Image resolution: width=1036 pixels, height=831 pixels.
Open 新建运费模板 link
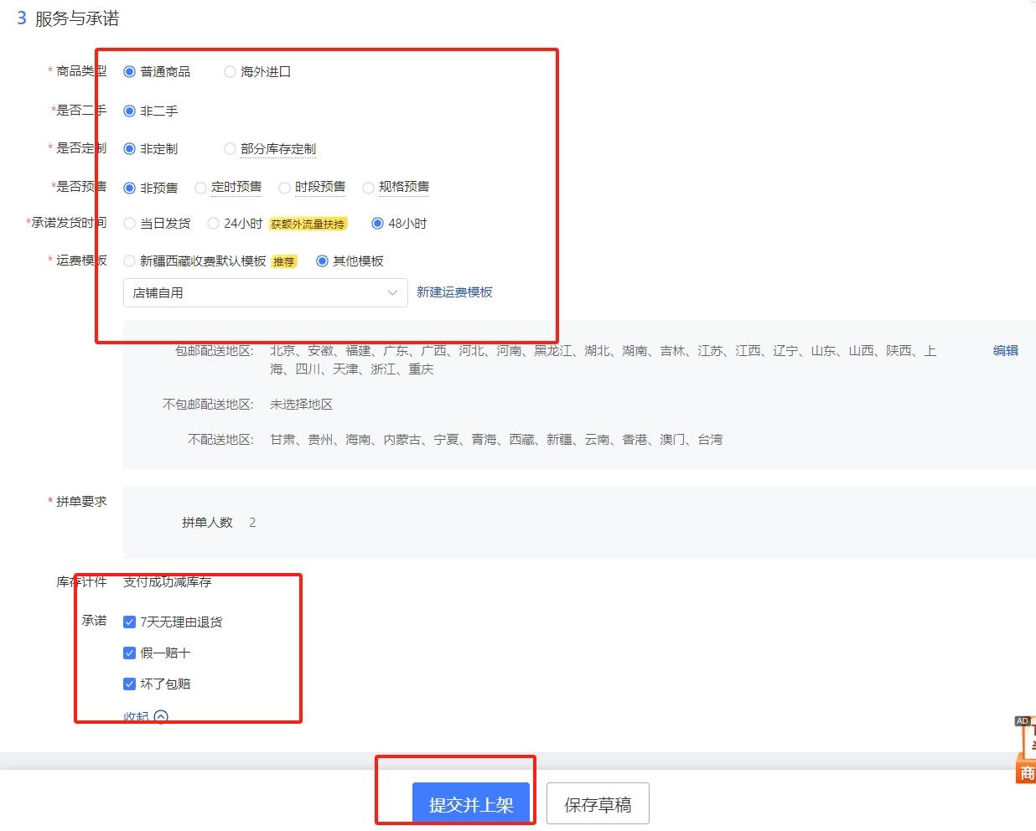tap(455, 292)
